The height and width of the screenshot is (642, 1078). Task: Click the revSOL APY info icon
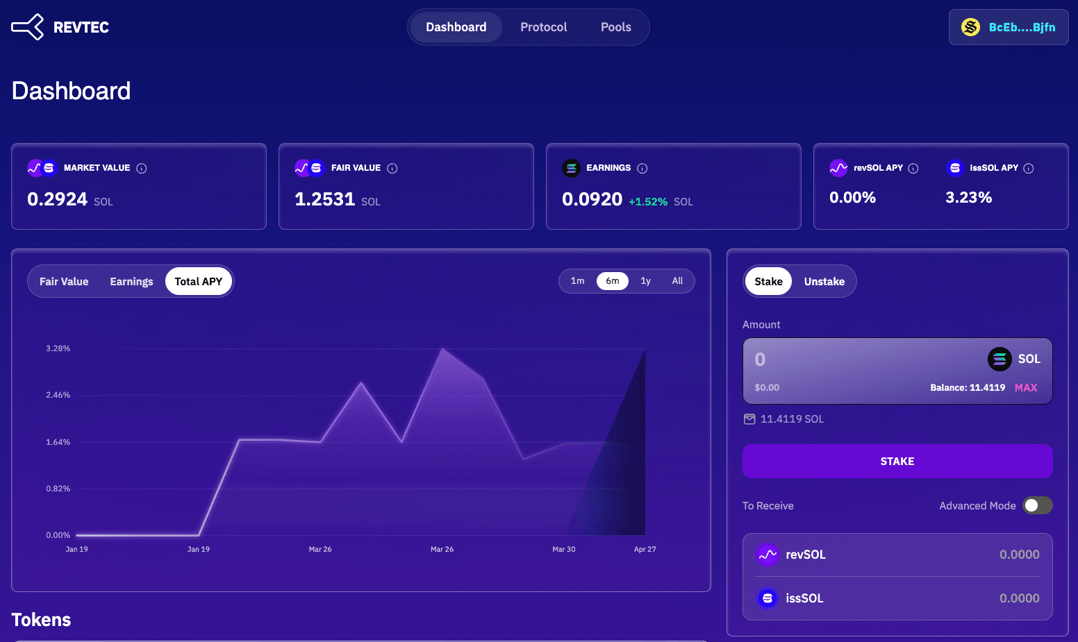point(913,168)
